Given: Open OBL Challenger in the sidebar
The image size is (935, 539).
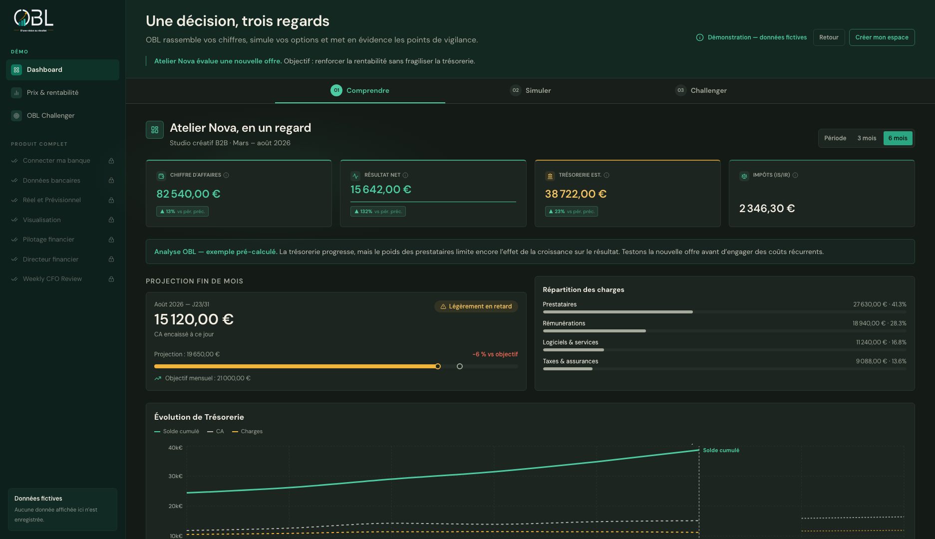Looking at the screenshot, I should 62,116.
